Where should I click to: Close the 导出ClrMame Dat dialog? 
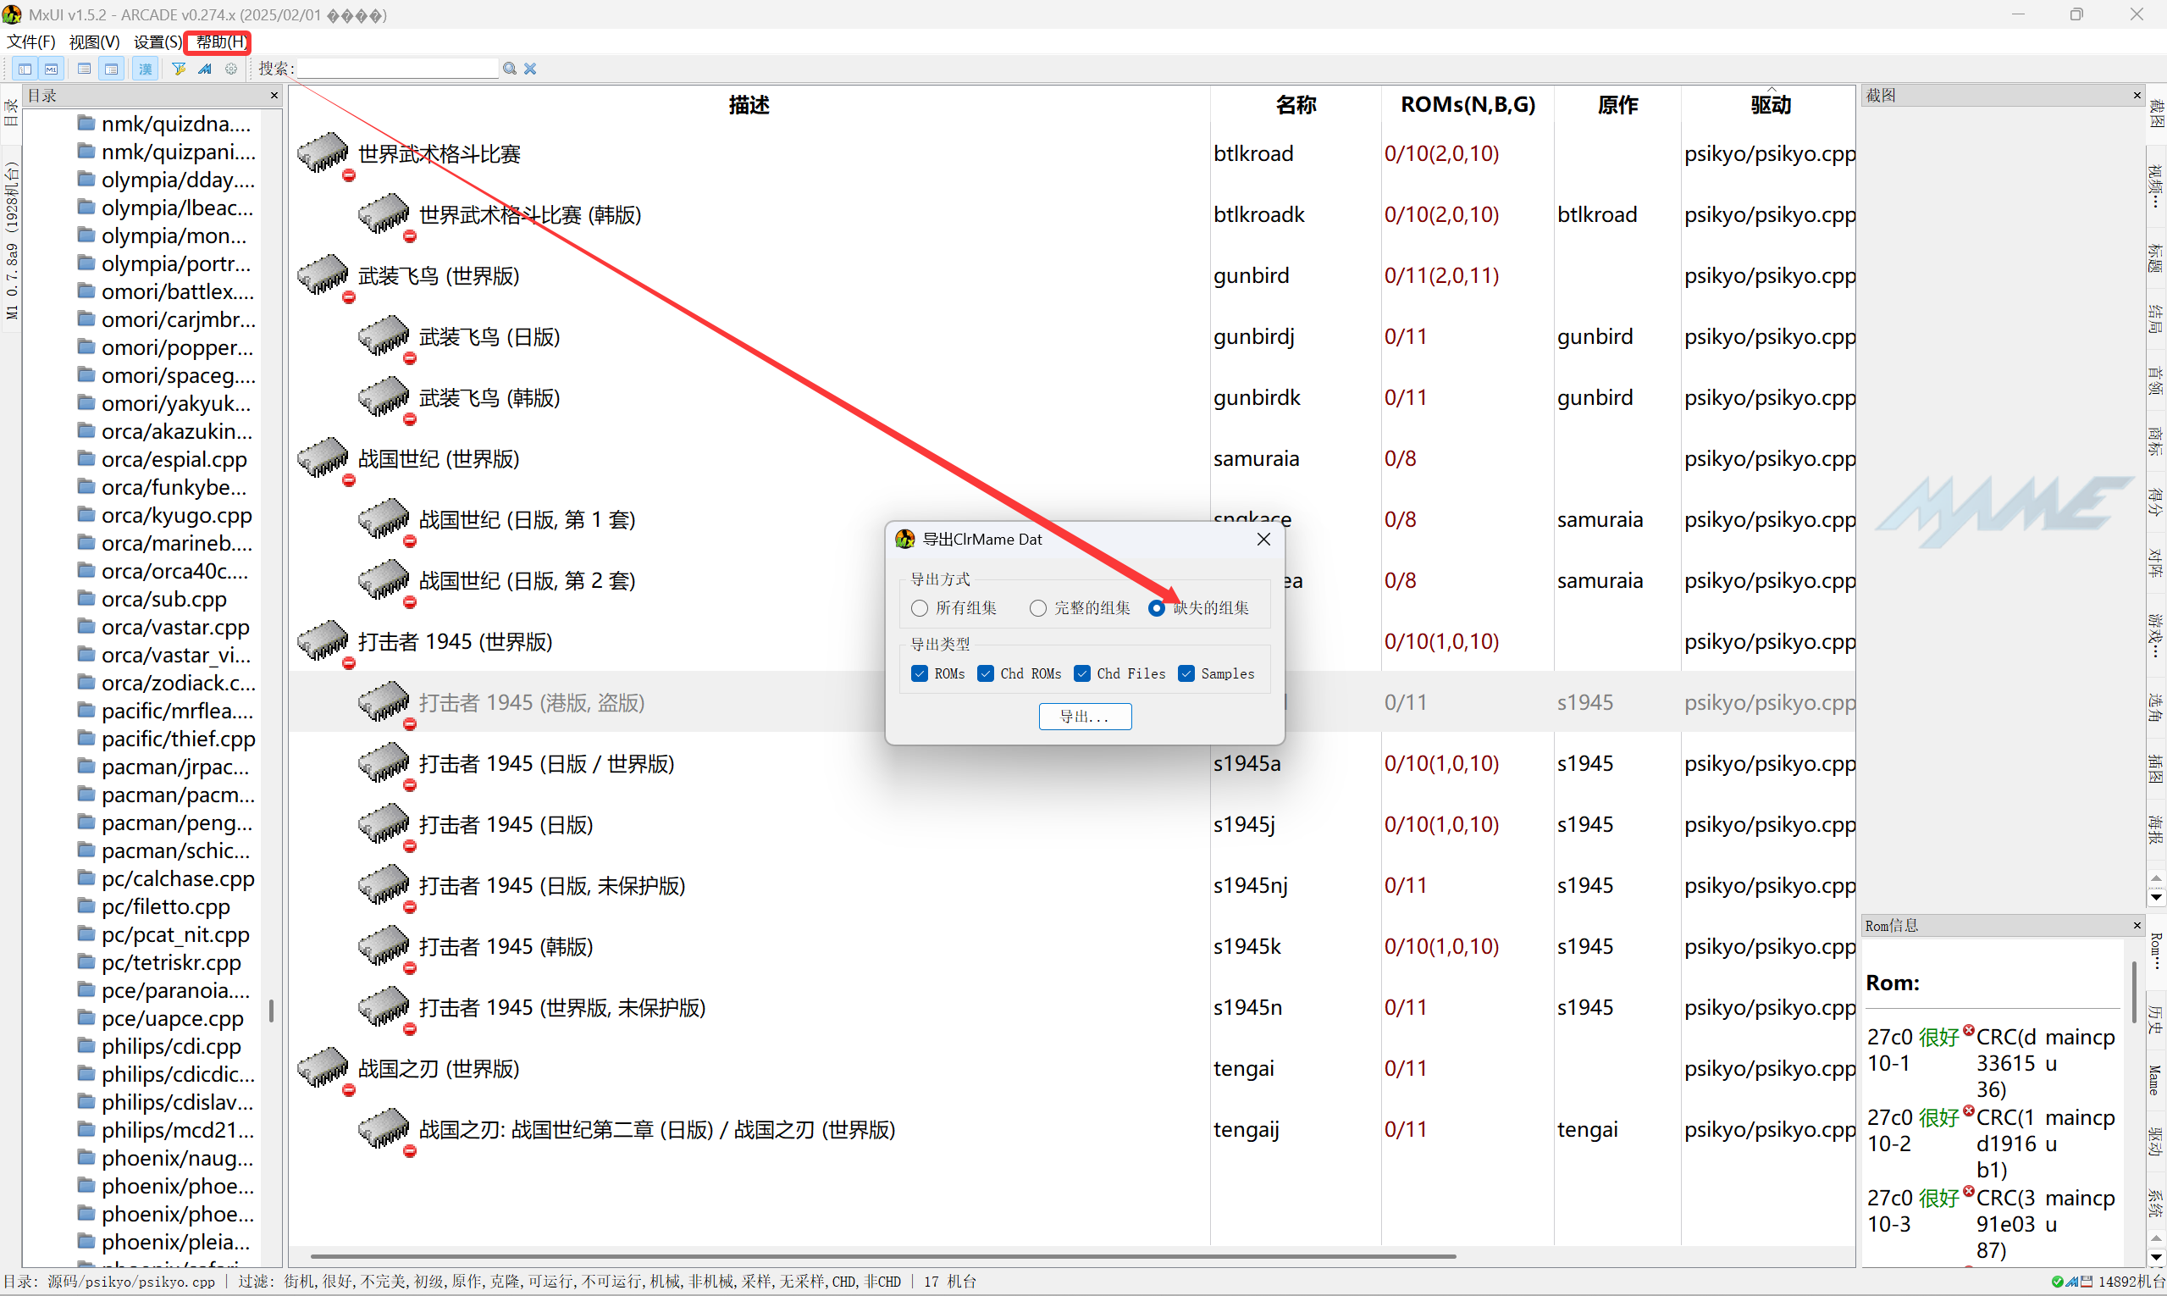(x=1263, y=539)
